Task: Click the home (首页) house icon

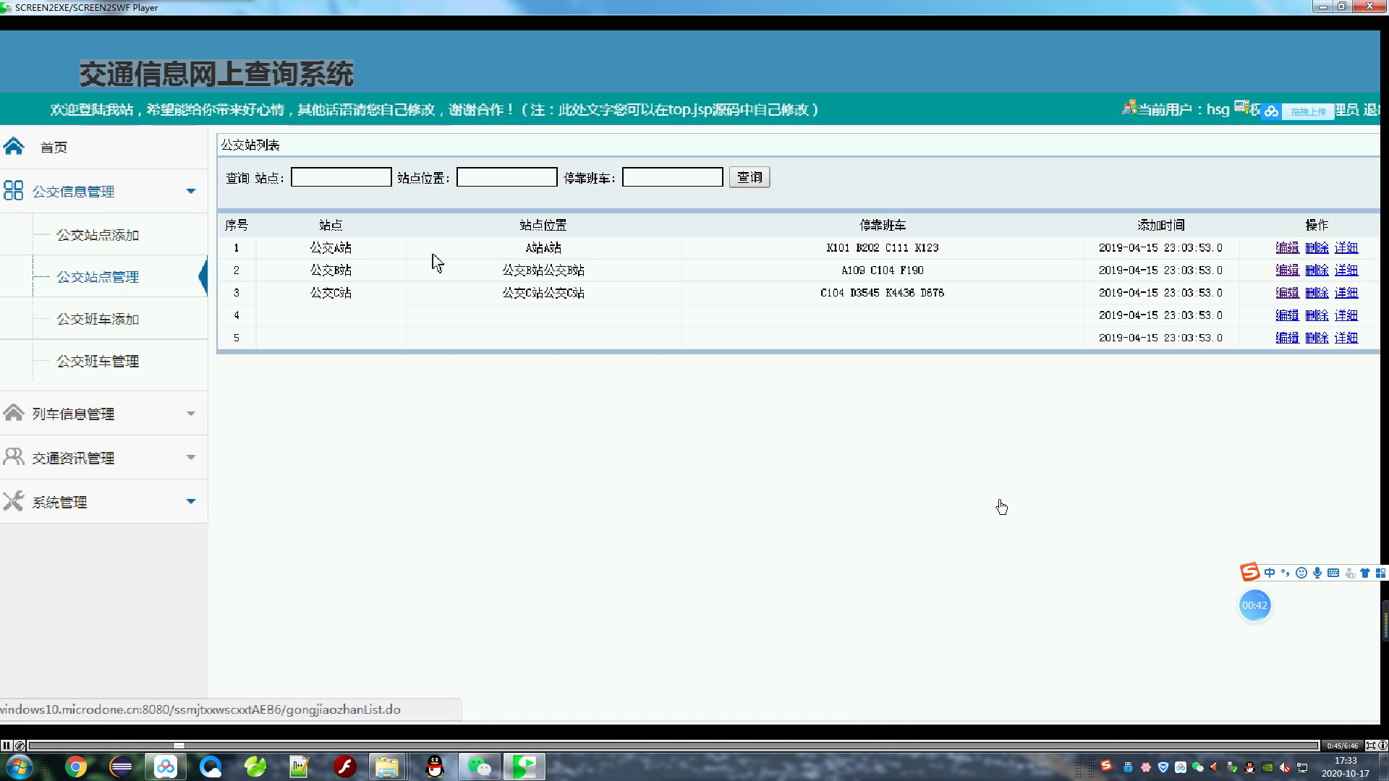Action: [x=14, y=147]
